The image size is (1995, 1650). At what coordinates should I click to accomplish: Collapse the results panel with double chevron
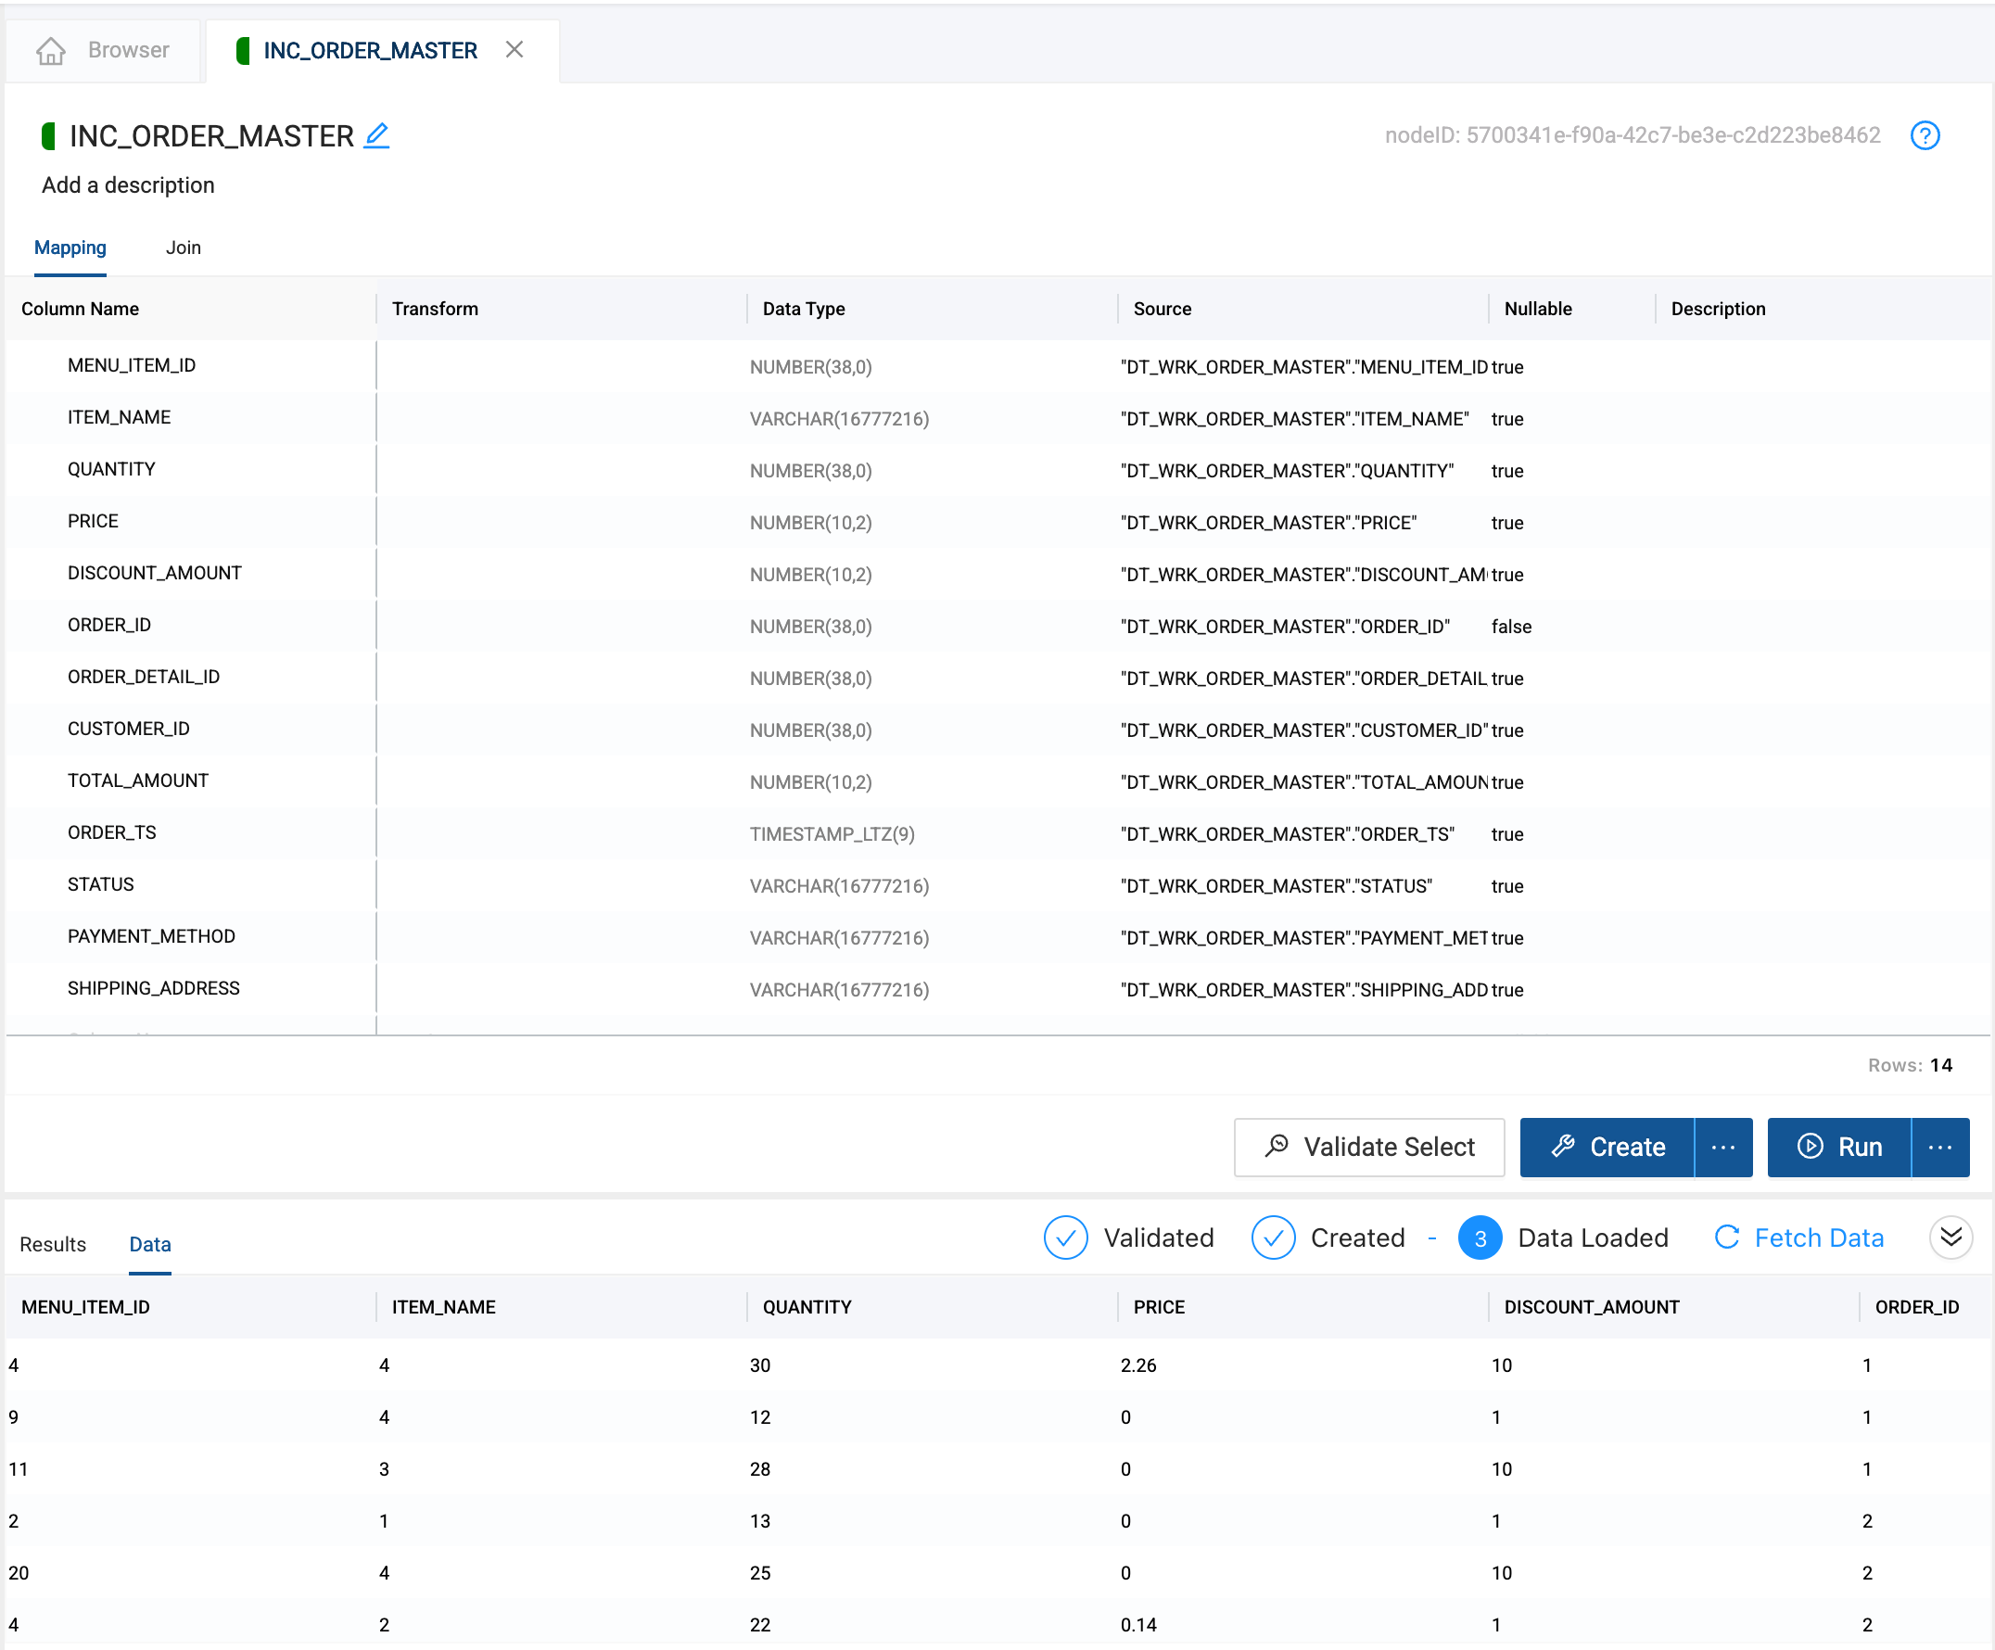click(1951, 1237)
